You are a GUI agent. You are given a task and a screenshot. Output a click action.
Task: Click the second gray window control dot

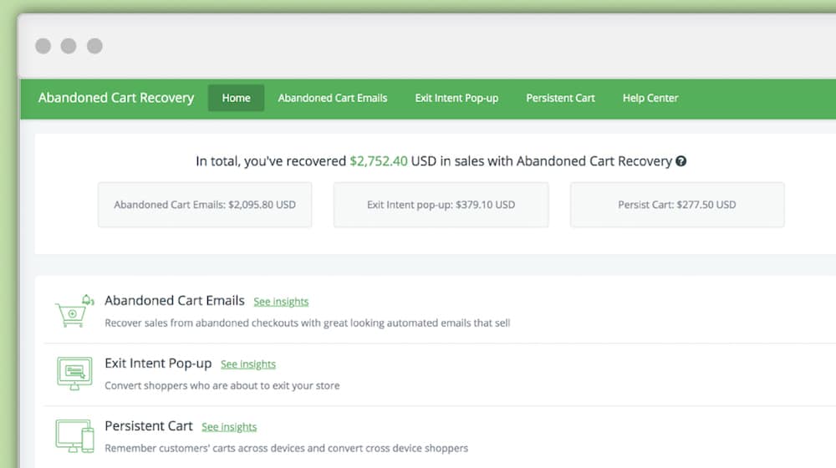(x=69, y=46)
